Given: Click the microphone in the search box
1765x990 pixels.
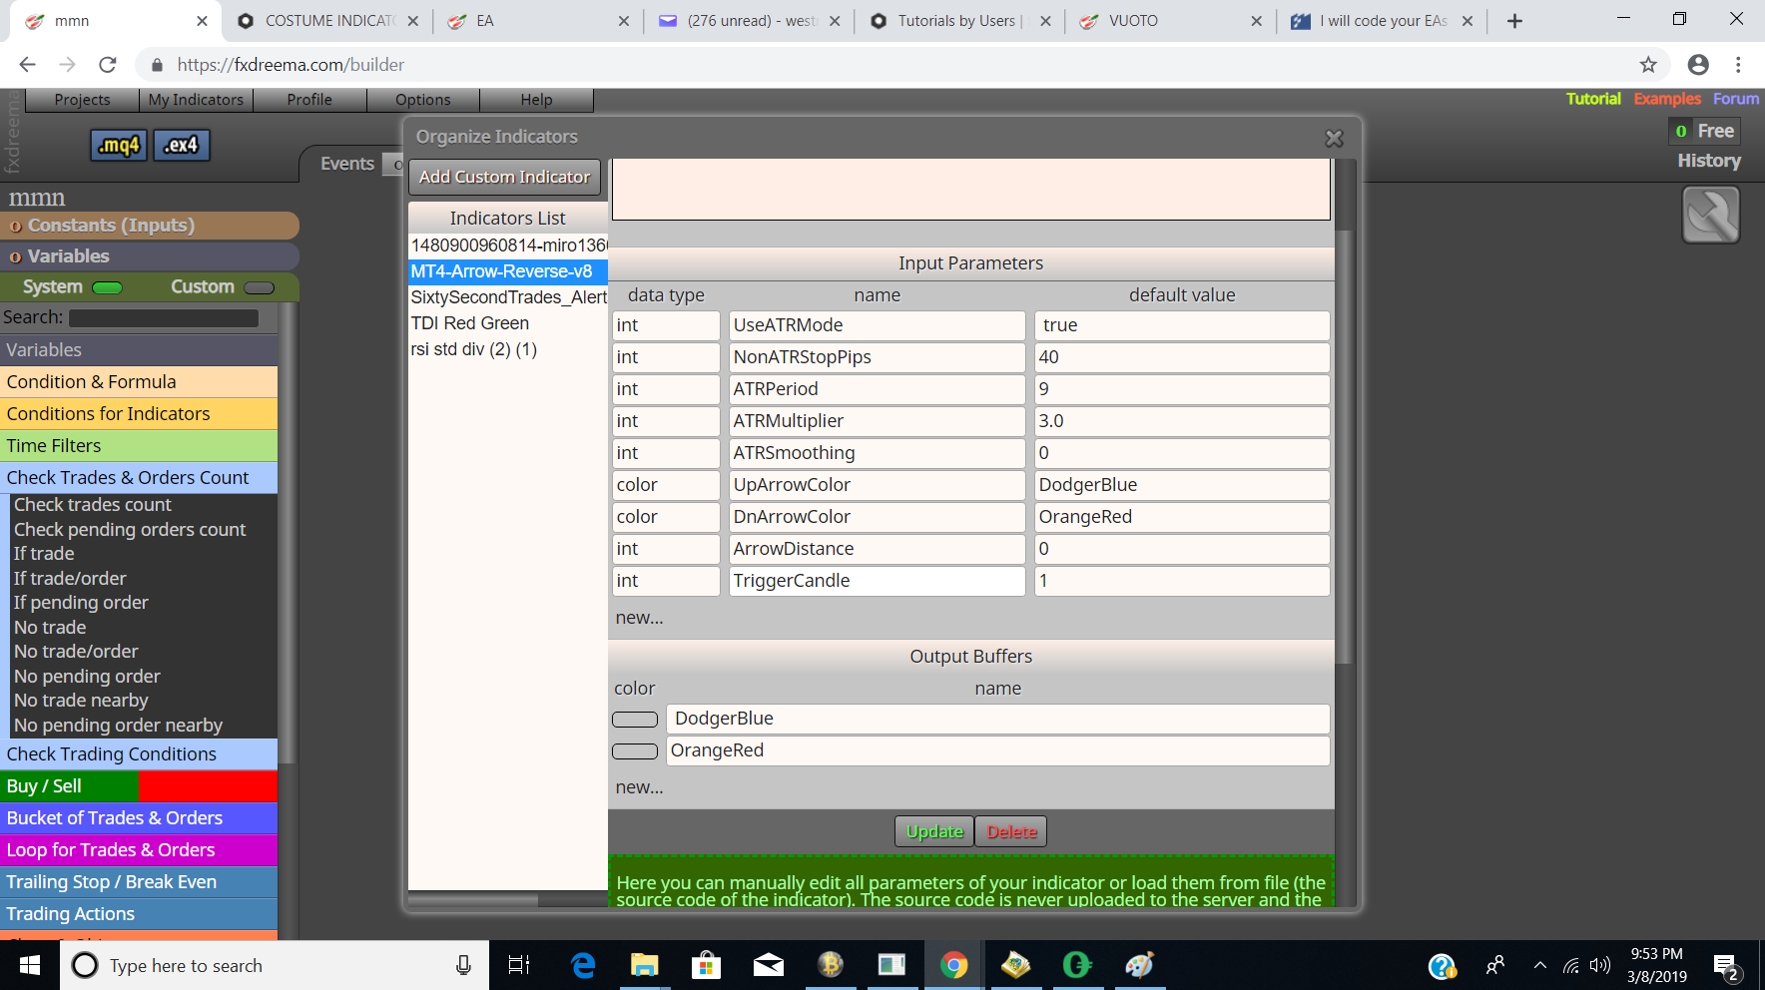Looking at the screenshot, I should [463, 965].
